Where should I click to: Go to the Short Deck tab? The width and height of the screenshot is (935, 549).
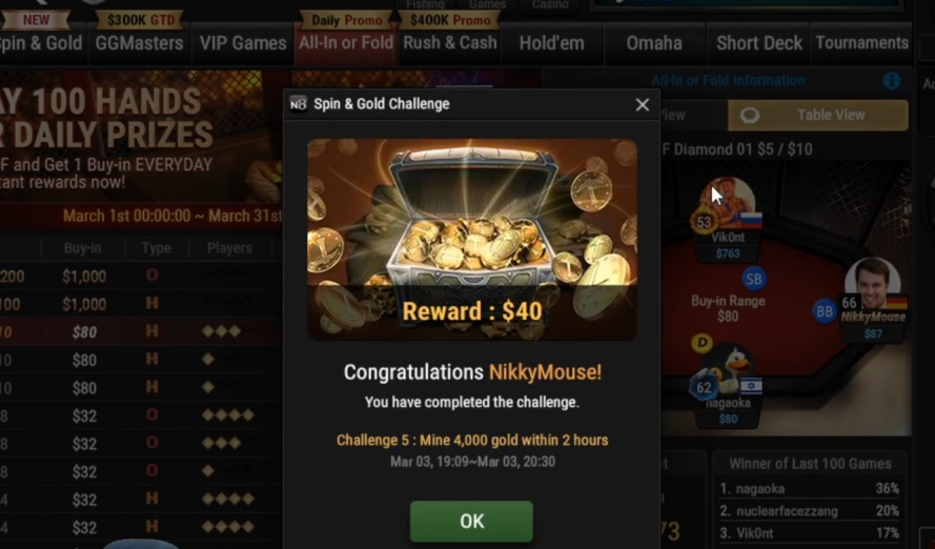click(759, 43)
